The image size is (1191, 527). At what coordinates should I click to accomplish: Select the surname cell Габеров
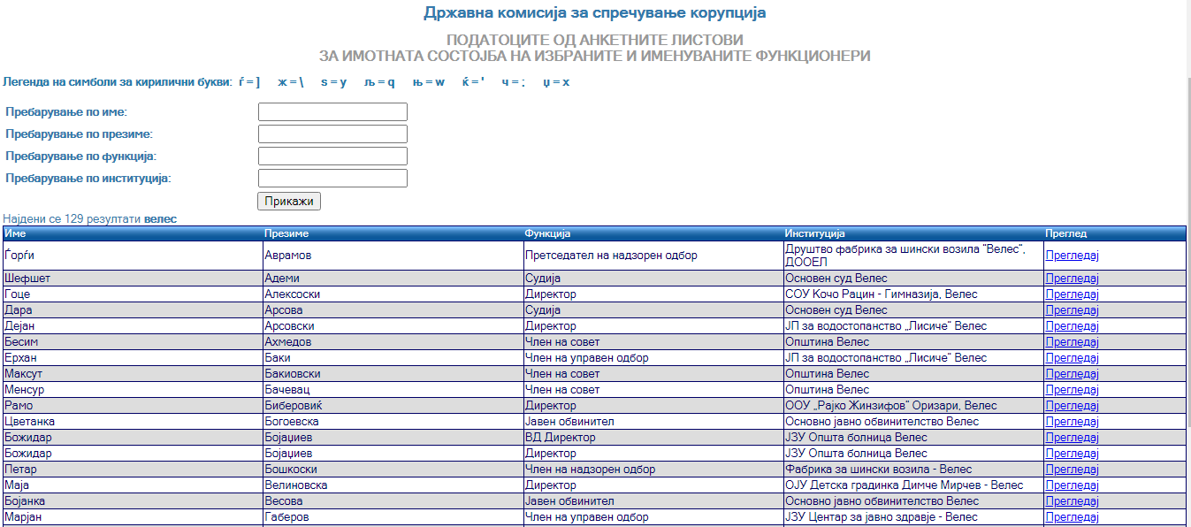coord(393,517)
